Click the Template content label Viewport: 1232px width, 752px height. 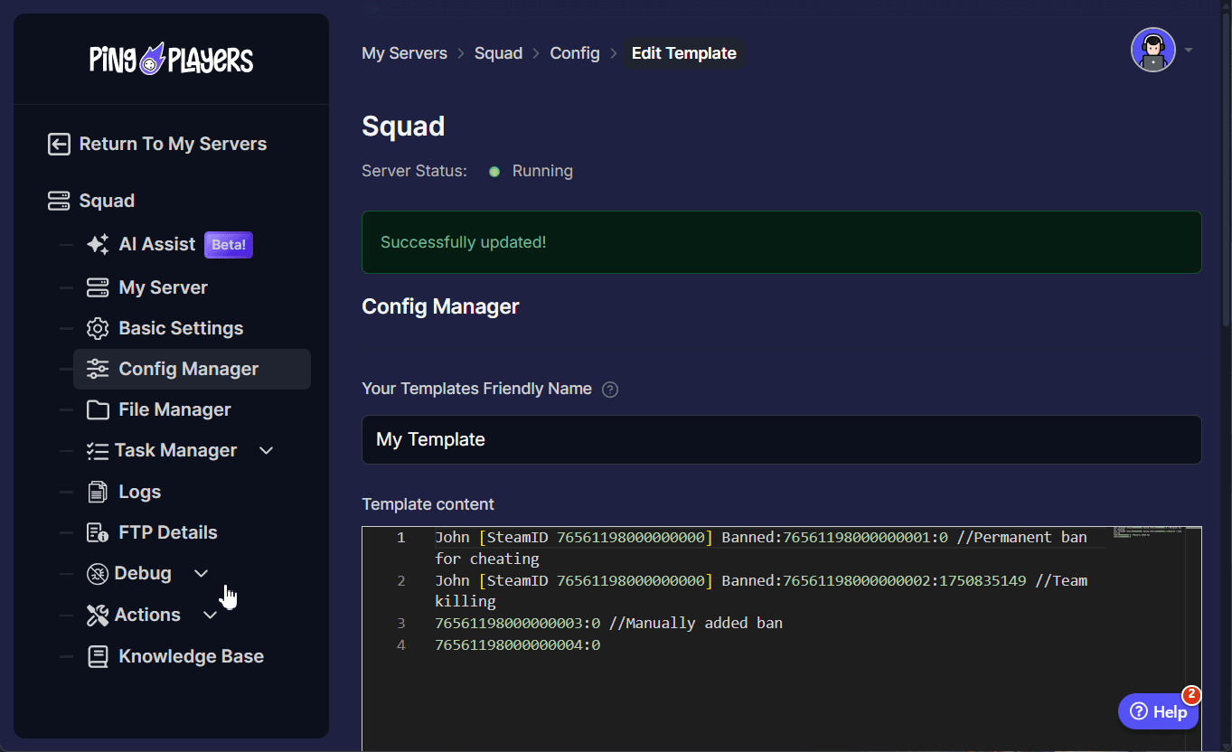[x=428, y=504]
